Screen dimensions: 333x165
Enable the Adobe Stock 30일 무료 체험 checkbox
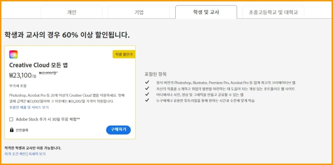(x=11, y=120)
